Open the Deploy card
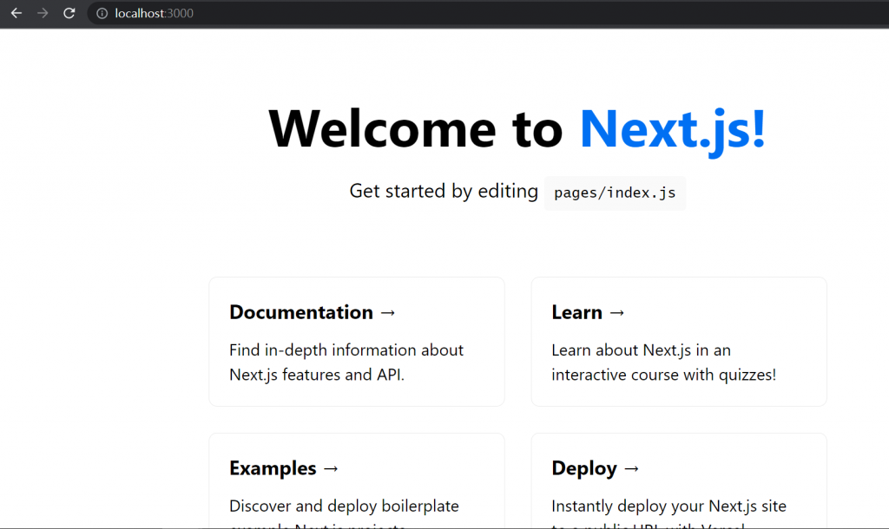This screenshot has width=889, height=529. (x=679, y=480)
